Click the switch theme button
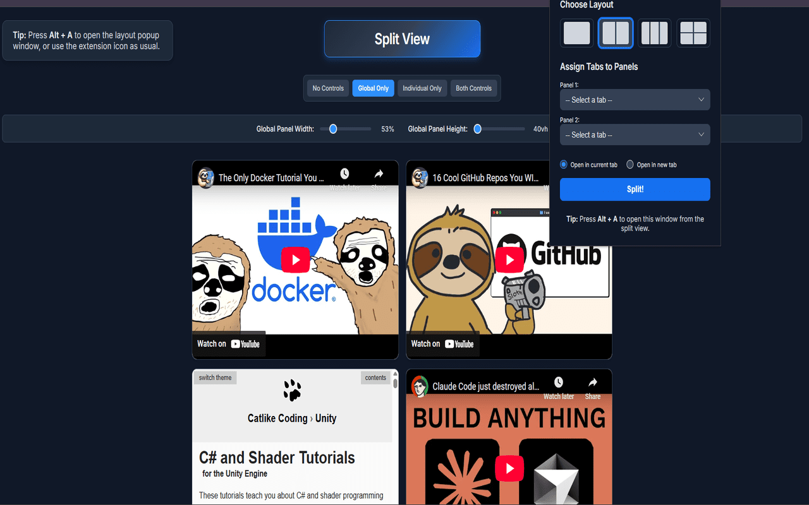809x505 pixels. [215, 377]
